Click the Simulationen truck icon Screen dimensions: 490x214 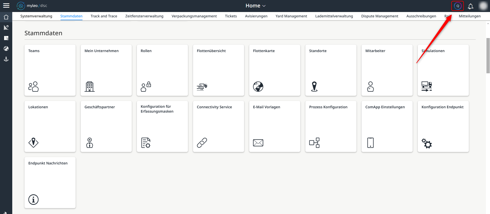pyautogui.click(x=427, y=87)
